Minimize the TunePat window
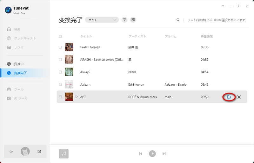This screenshot has height=163, width=254. click(x=231, y=6)
